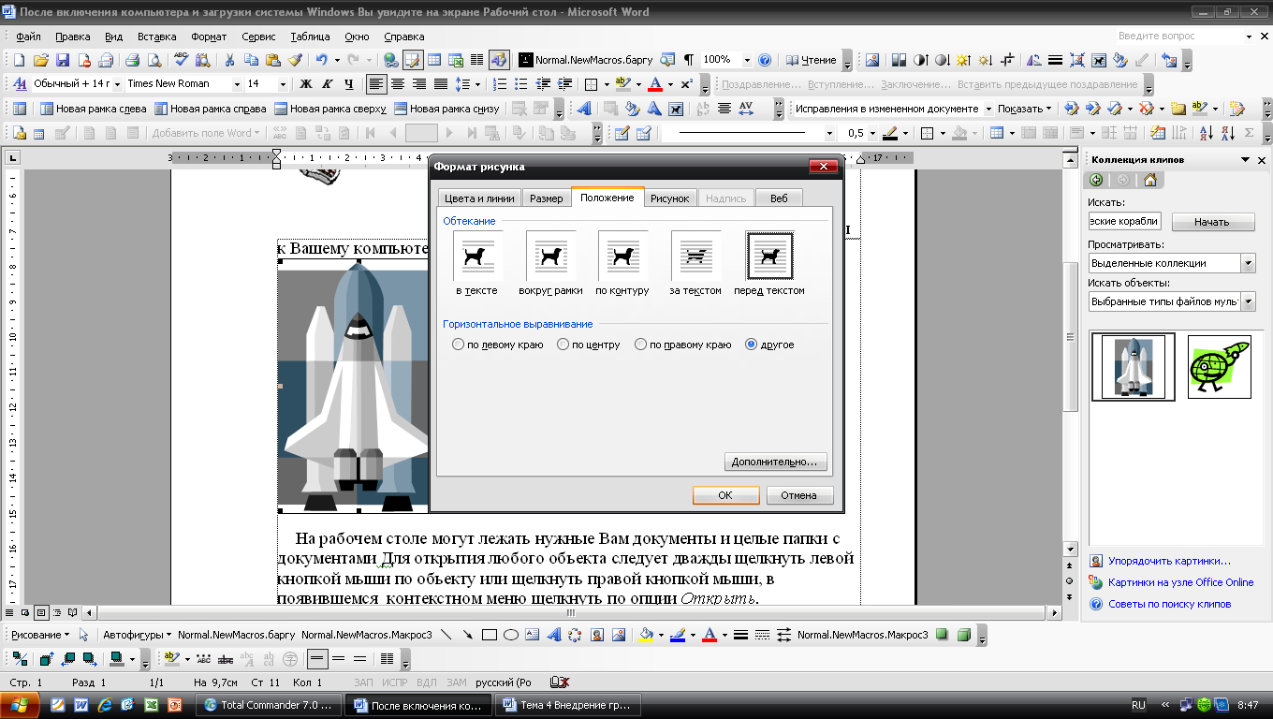Select "по центру" alignment radio button
The width and height of the screenshot is (1273, 719).
coord(563,345)
